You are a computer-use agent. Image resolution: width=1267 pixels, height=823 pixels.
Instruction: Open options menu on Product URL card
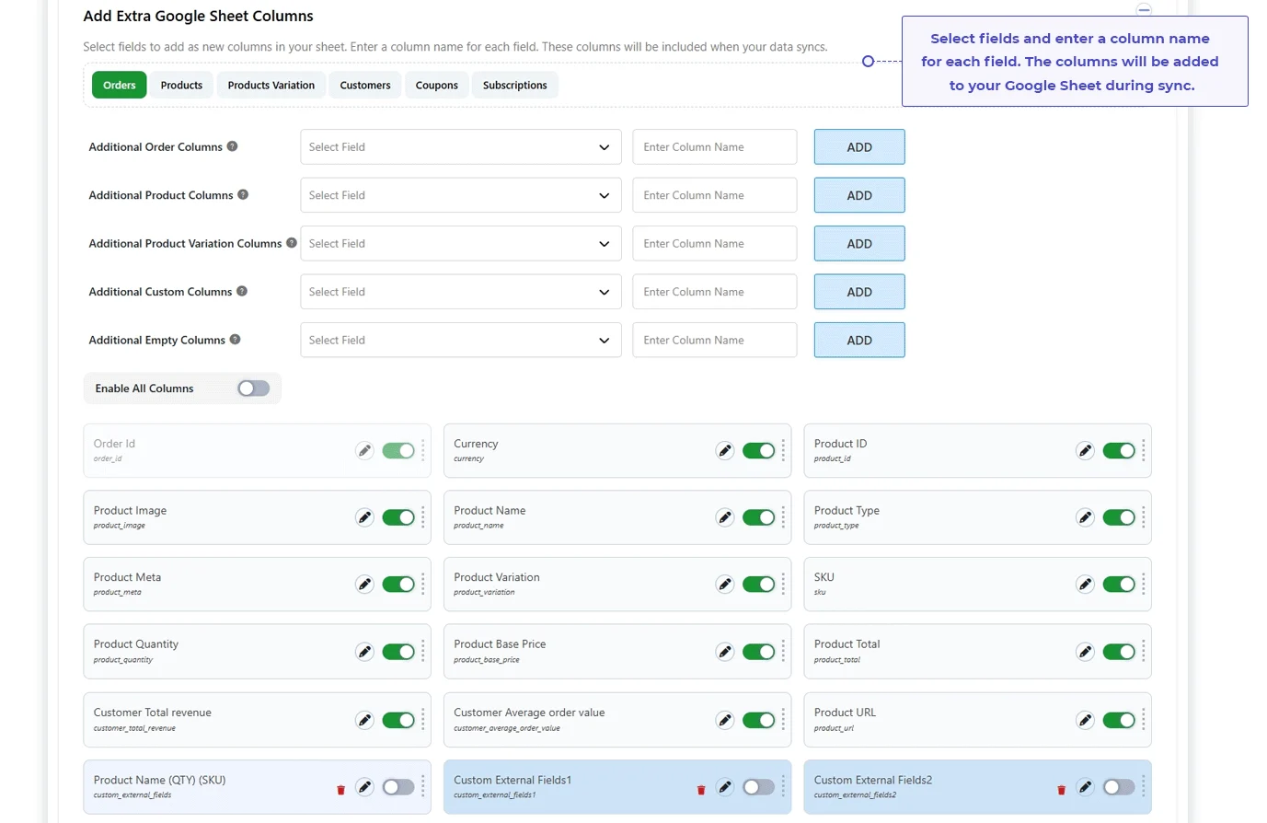pos(1144,720)
